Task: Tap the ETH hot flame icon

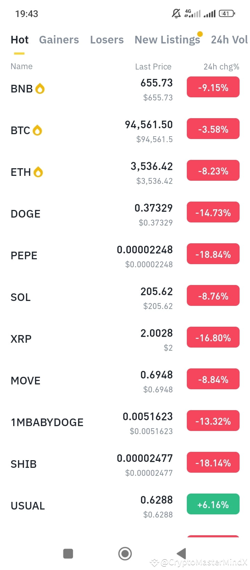Action: coord(38,172)
